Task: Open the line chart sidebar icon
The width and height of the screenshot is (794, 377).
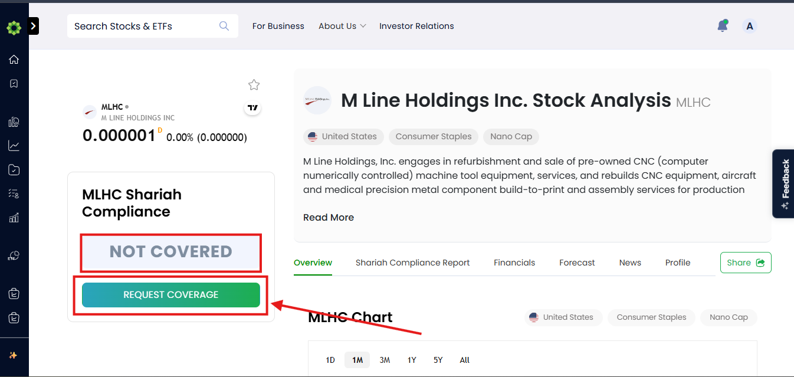Action: [14, 145]
